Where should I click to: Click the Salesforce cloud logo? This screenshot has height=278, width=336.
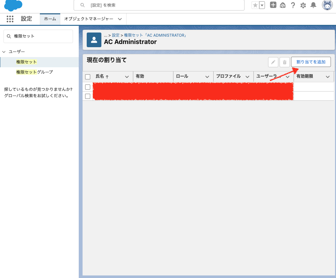point(13,5)
